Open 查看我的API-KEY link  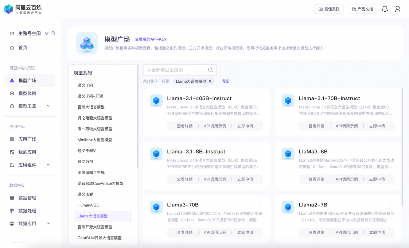point(151,39)
